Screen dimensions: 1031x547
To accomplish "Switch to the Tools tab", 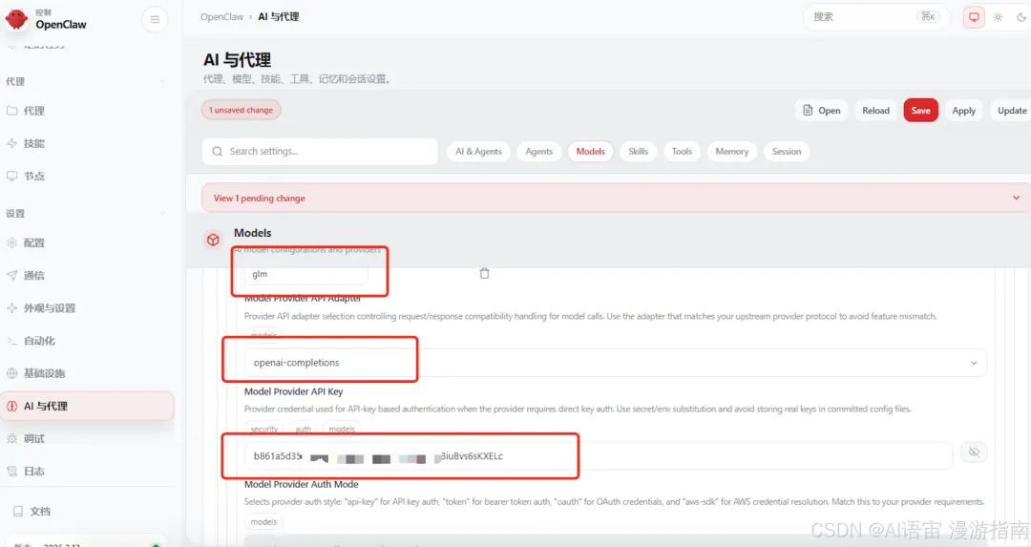I will coord(682,151).
